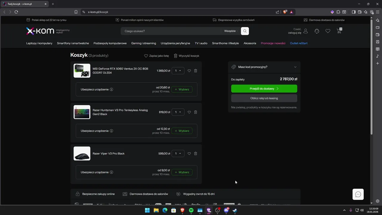
Task: Open 'Smartfony i smartwatche' menu
Action: click(73, 43)
